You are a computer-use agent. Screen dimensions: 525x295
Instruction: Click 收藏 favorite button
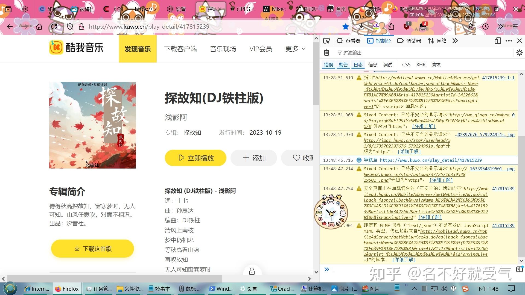tap(297, 158)
